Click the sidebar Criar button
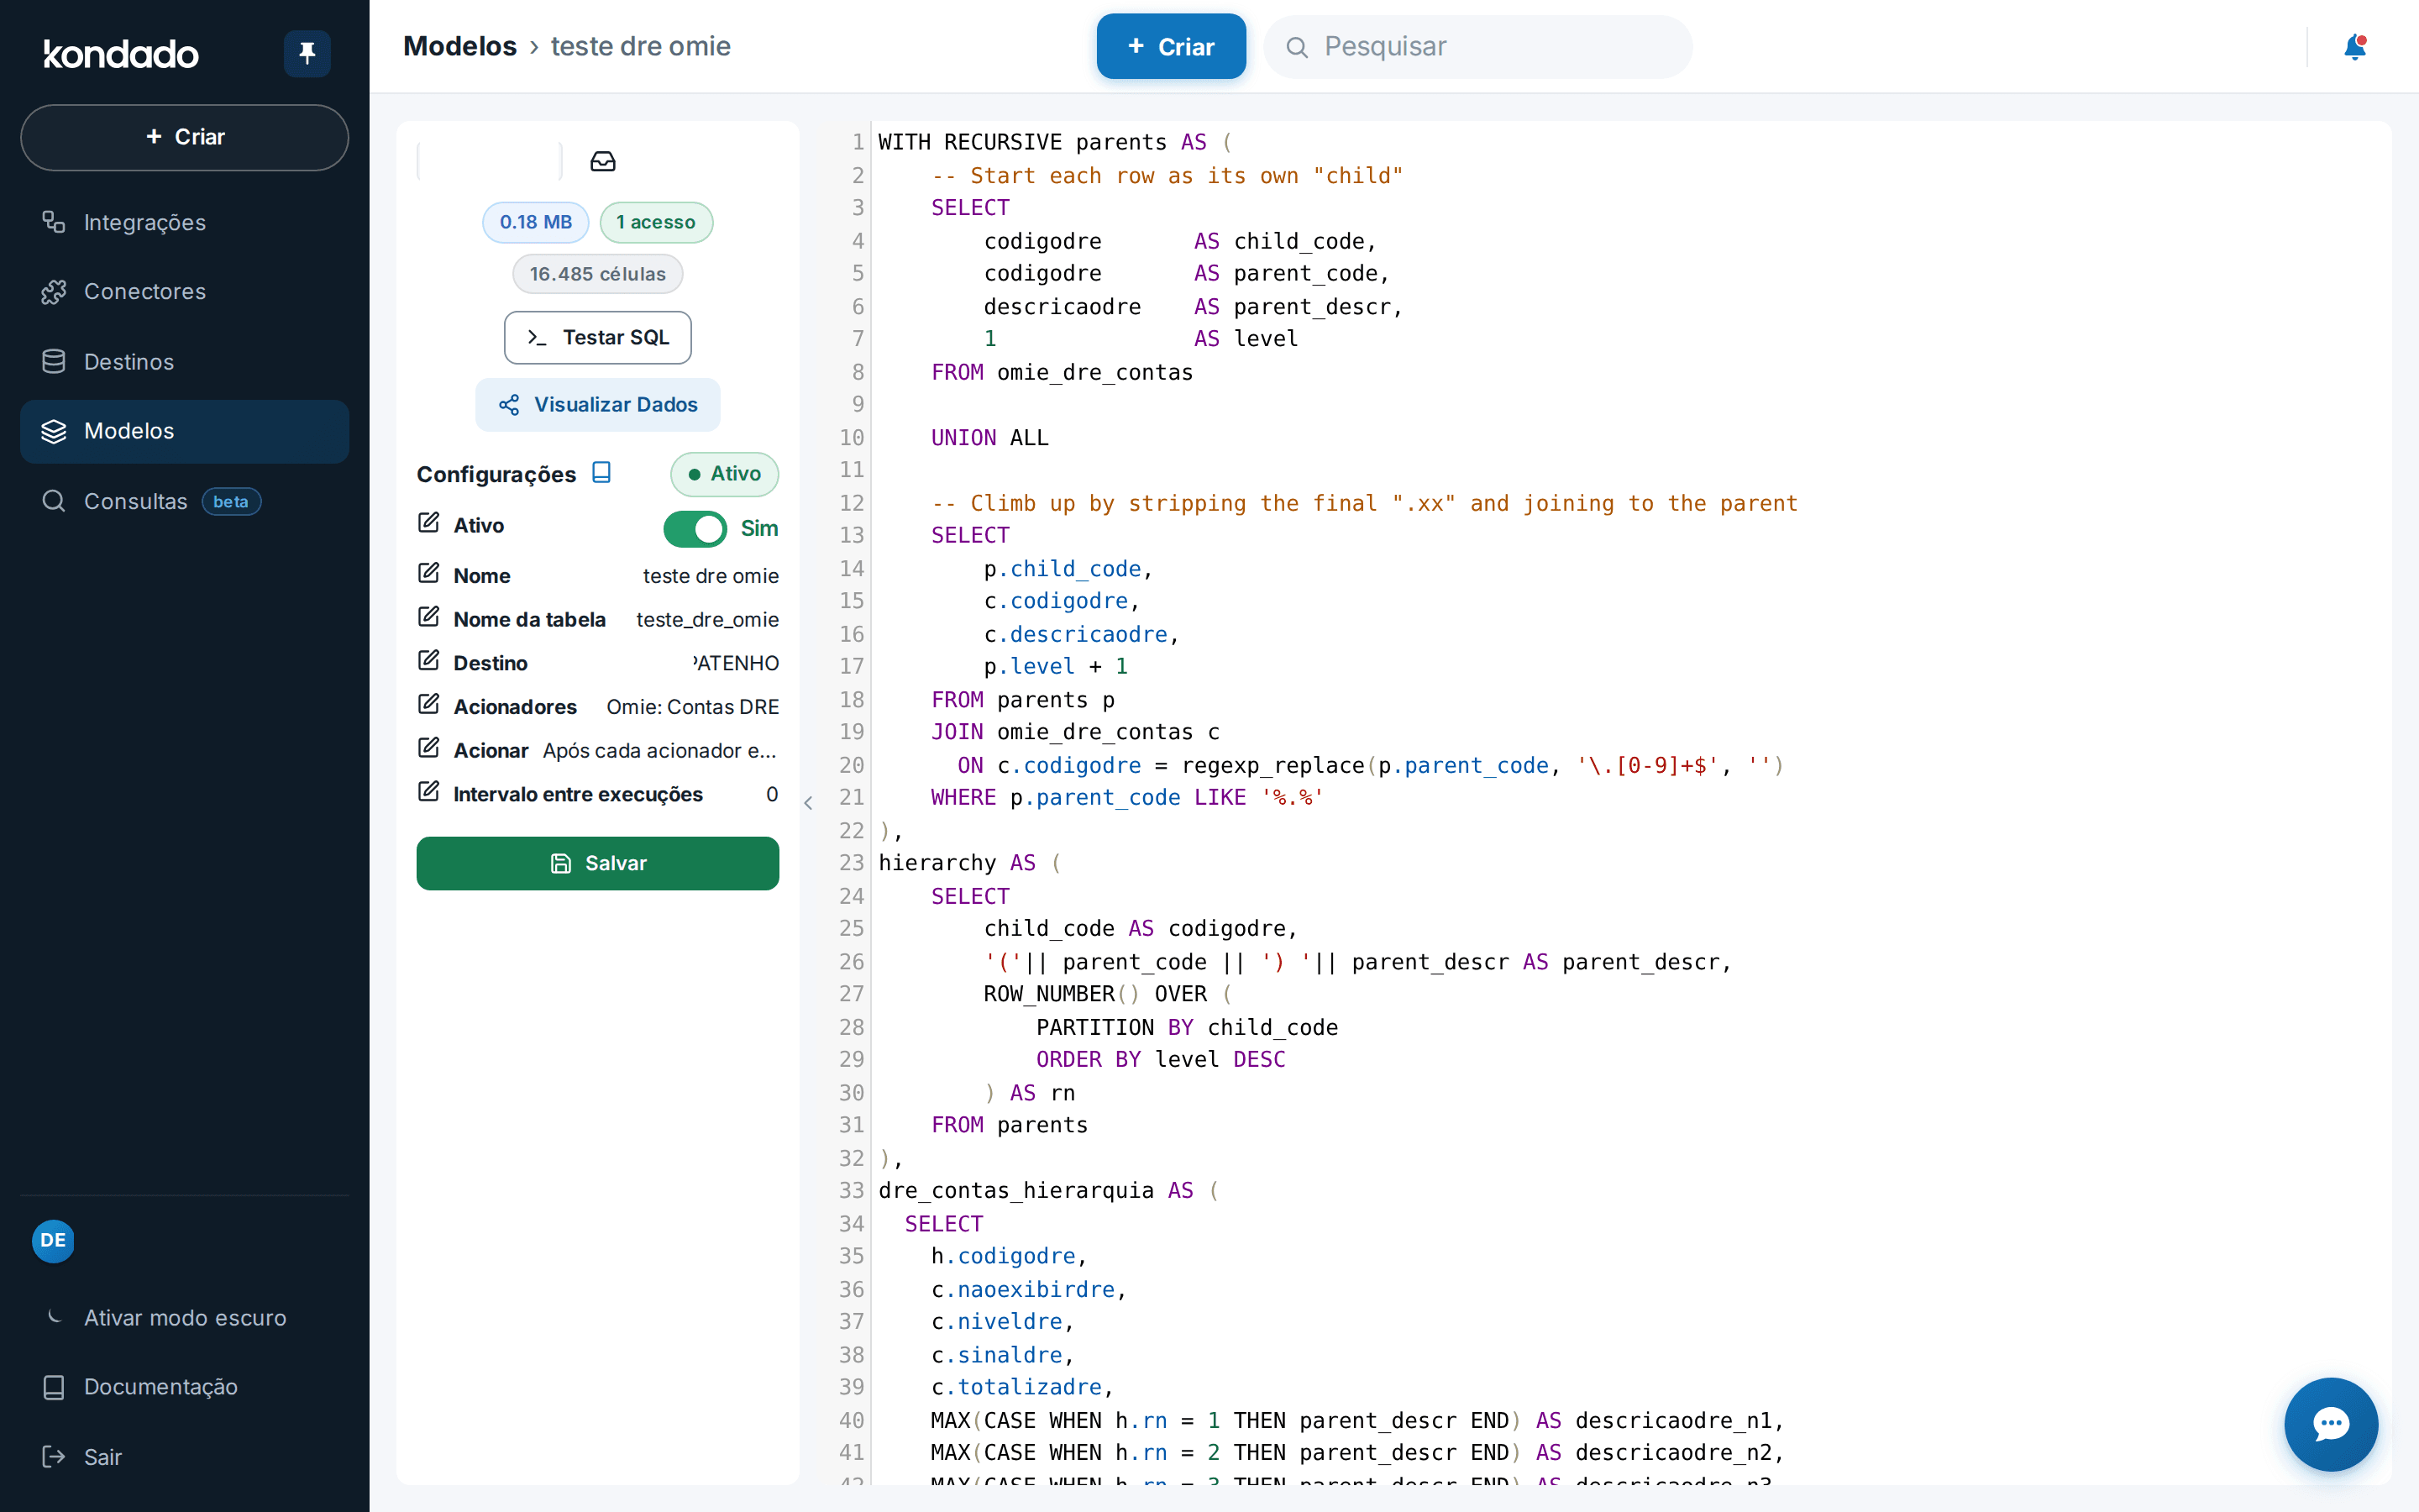The image size is (2419, 1512). click(184, 137)
